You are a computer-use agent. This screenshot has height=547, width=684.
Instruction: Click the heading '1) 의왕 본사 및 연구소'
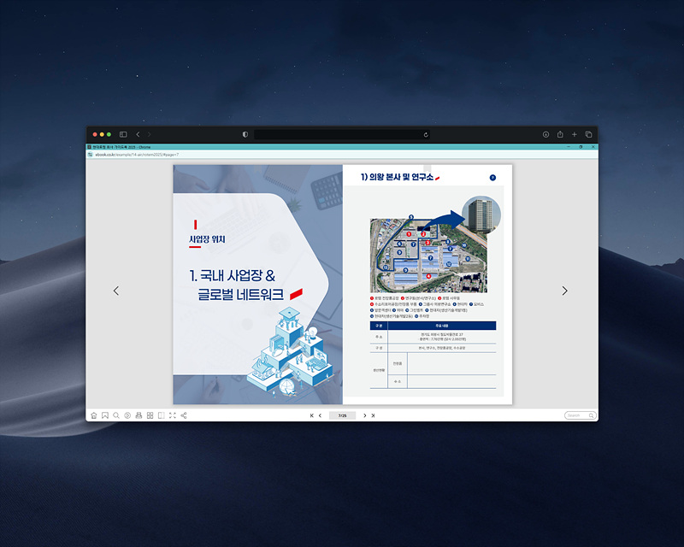tap(397, 177)
